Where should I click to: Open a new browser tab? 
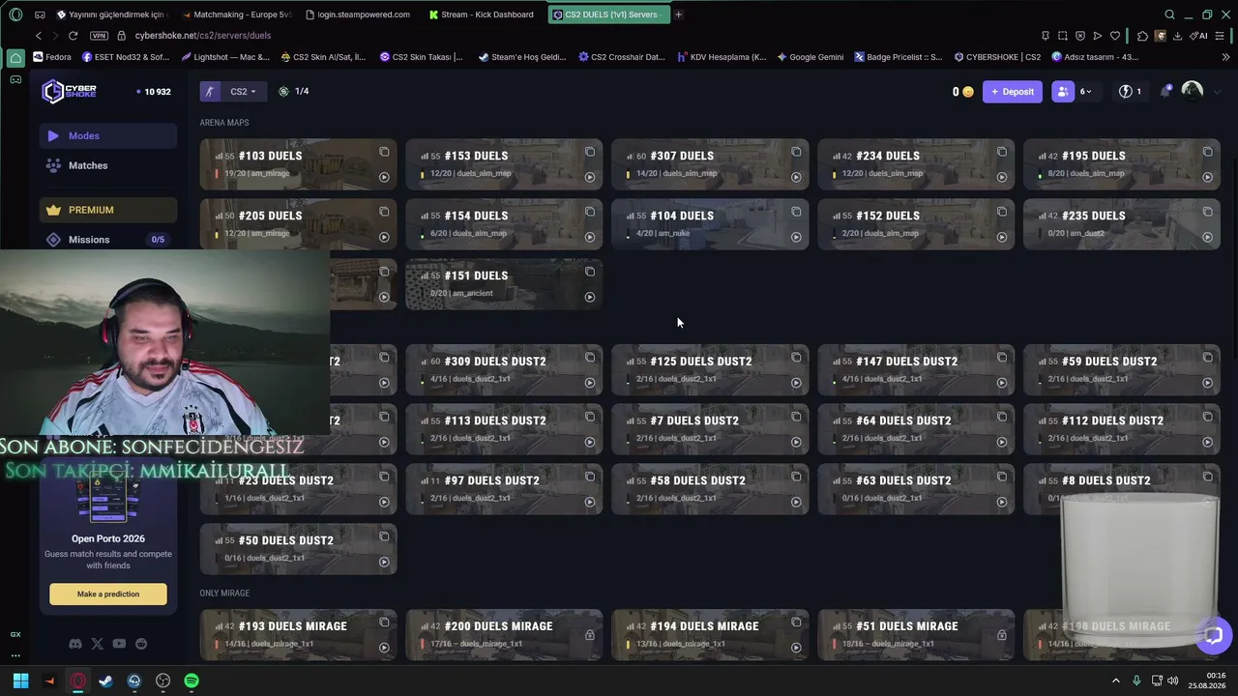tap(678, 14)
